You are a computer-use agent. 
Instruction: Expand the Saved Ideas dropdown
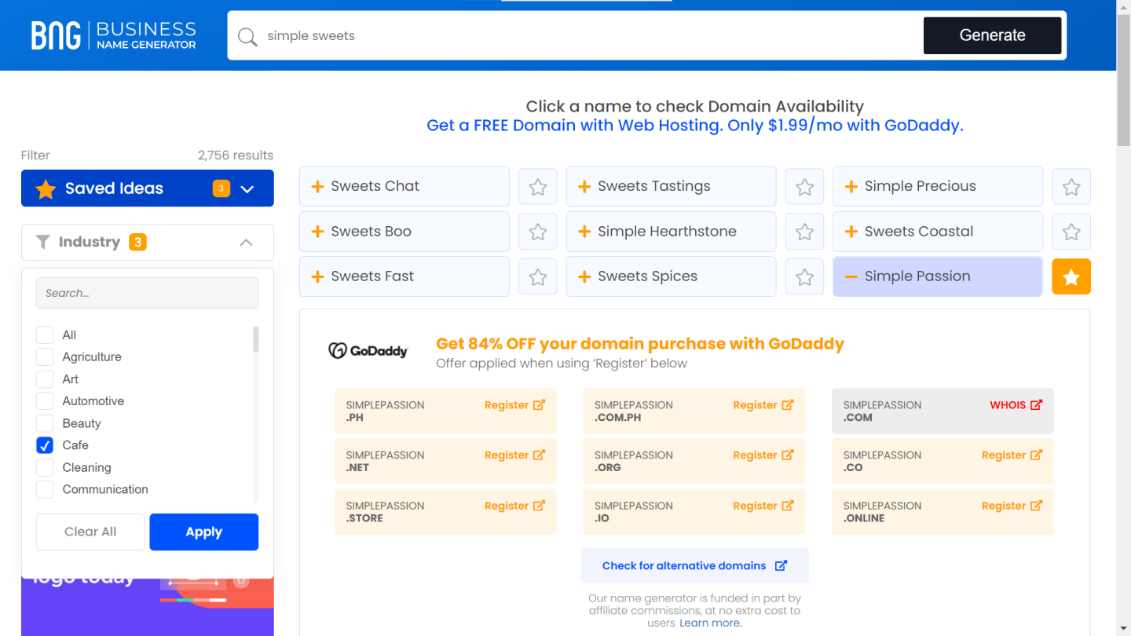(x=247, y=188)
